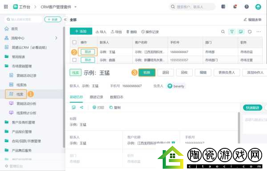Expand 流程中心 chevron arrow
The image size is (267, 171).
click(x=56, y=38)
